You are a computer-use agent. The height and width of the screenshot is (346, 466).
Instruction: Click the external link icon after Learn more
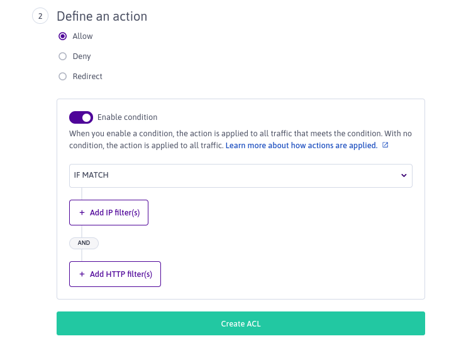click(386, 145)
